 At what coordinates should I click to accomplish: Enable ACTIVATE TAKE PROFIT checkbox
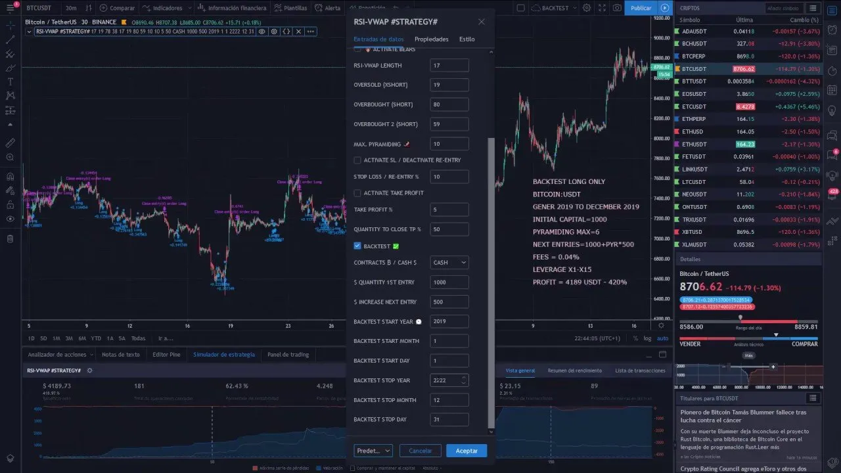pyautogui.click(x=357, y=193)
